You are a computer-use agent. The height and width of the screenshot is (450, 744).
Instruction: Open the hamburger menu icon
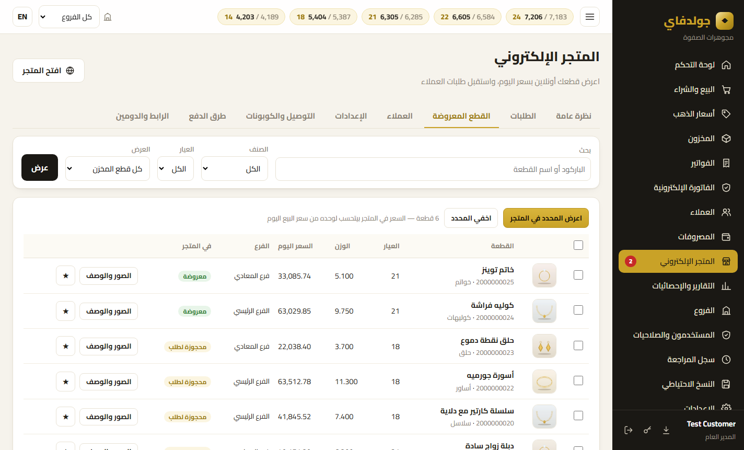(590, 17)
